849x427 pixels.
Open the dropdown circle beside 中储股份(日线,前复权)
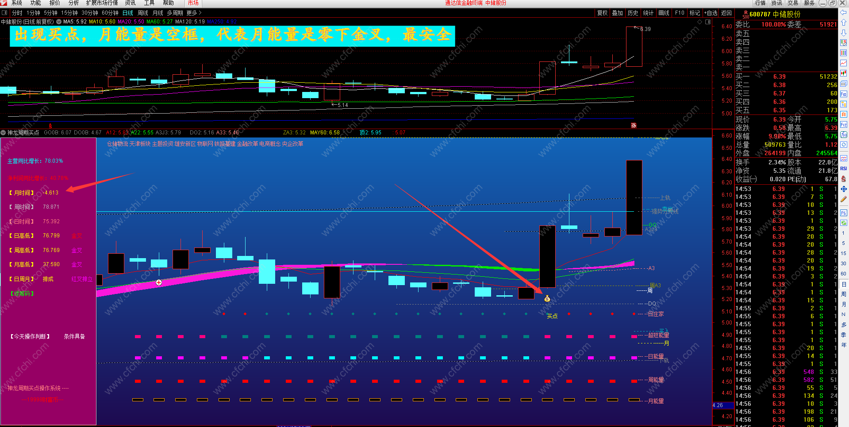59,21
